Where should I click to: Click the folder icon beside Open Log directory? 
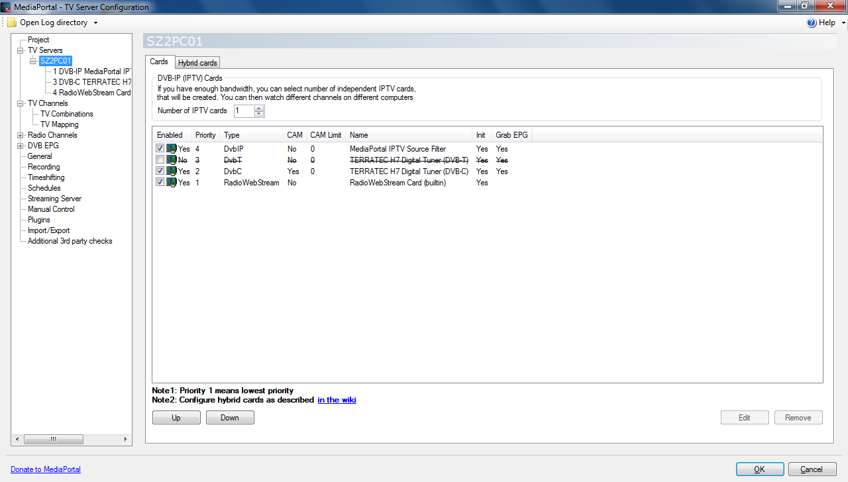pos(12,23)
